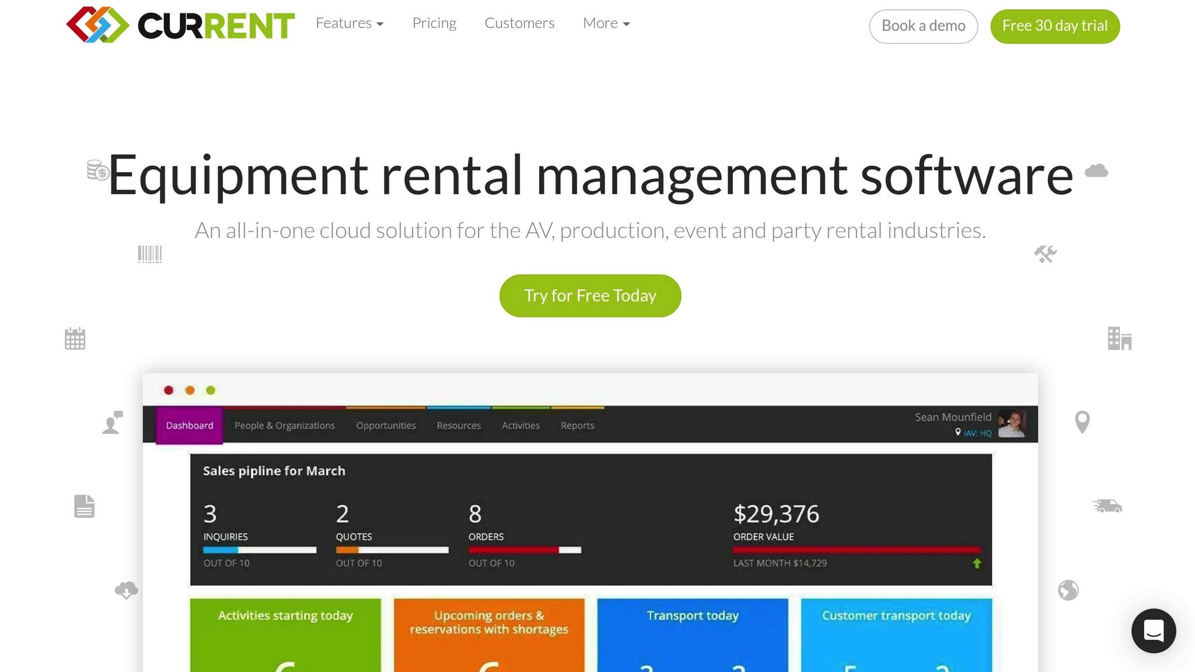This screenshot has height=672, width=1195.
Task: Click the barcode icon
Action: (150, 254)
